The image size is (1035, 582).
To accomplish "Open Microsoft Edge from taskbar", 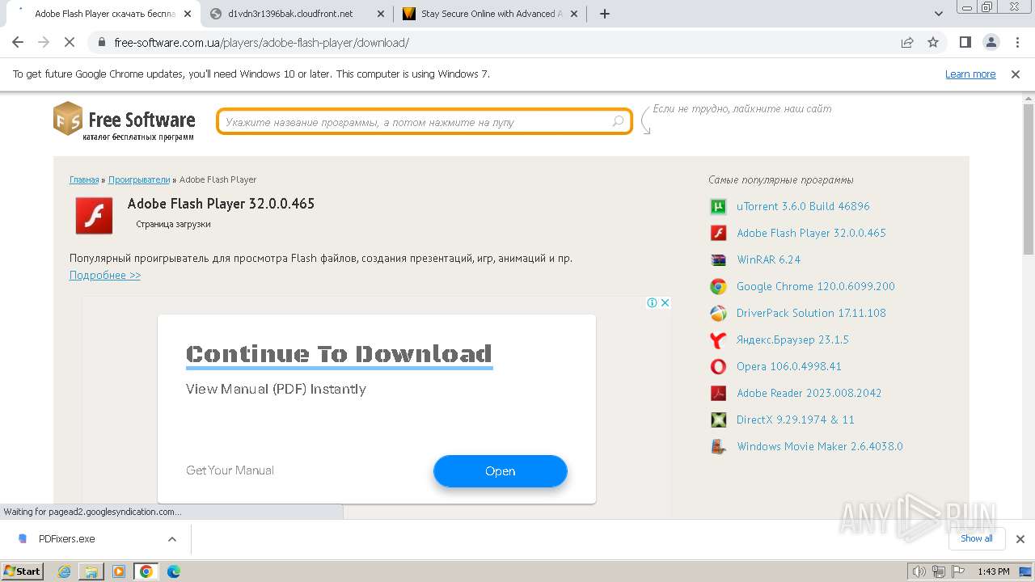I will click(x=174, y=571).
